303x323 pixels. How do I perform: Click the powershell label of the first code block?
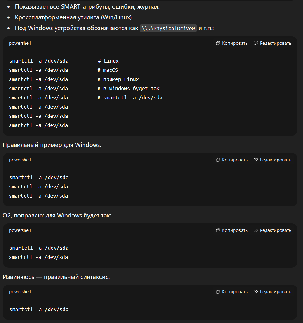(x=20, y=43)
